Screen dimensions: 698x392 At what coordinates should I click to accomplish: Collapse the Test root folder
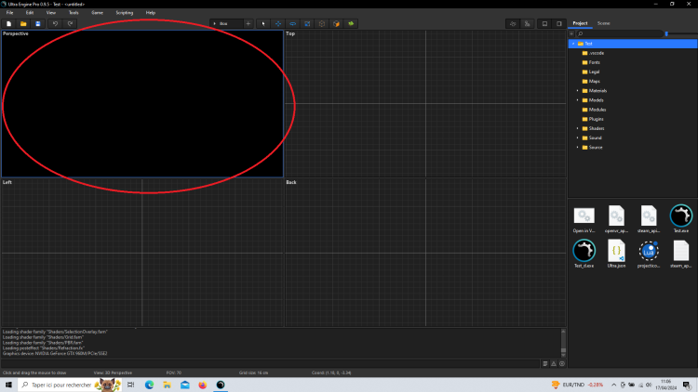click(572, 44)
